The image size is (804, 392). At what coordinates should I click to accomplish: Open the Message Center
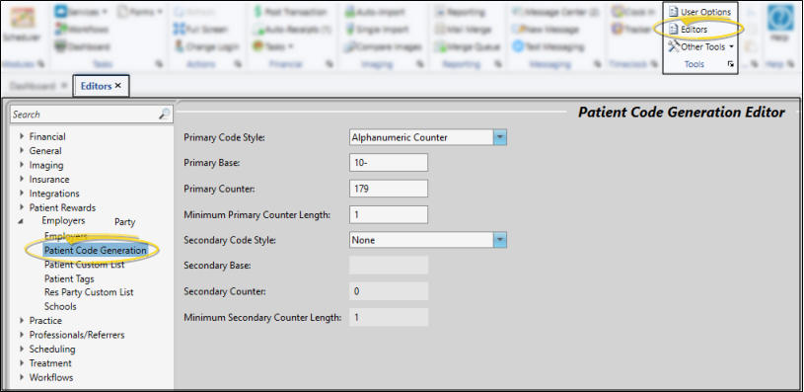pos(555,12)
